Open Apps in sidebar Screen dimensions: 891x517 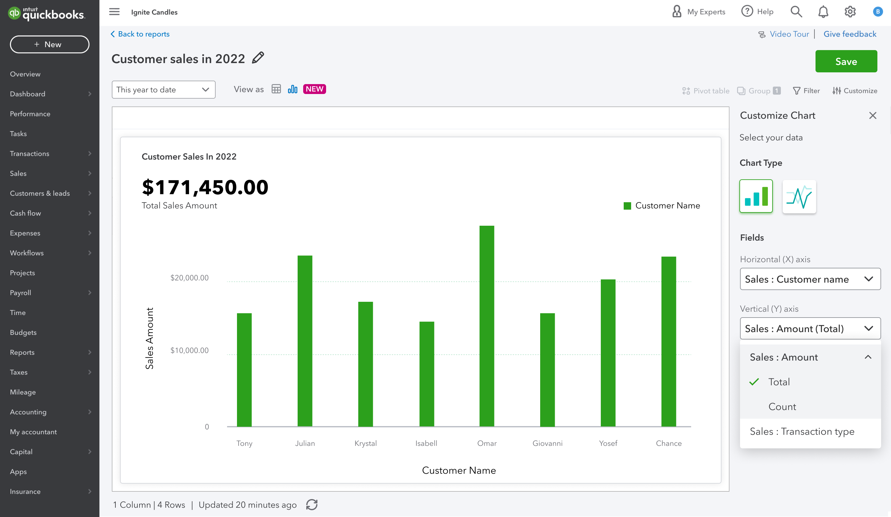point(18,472)
